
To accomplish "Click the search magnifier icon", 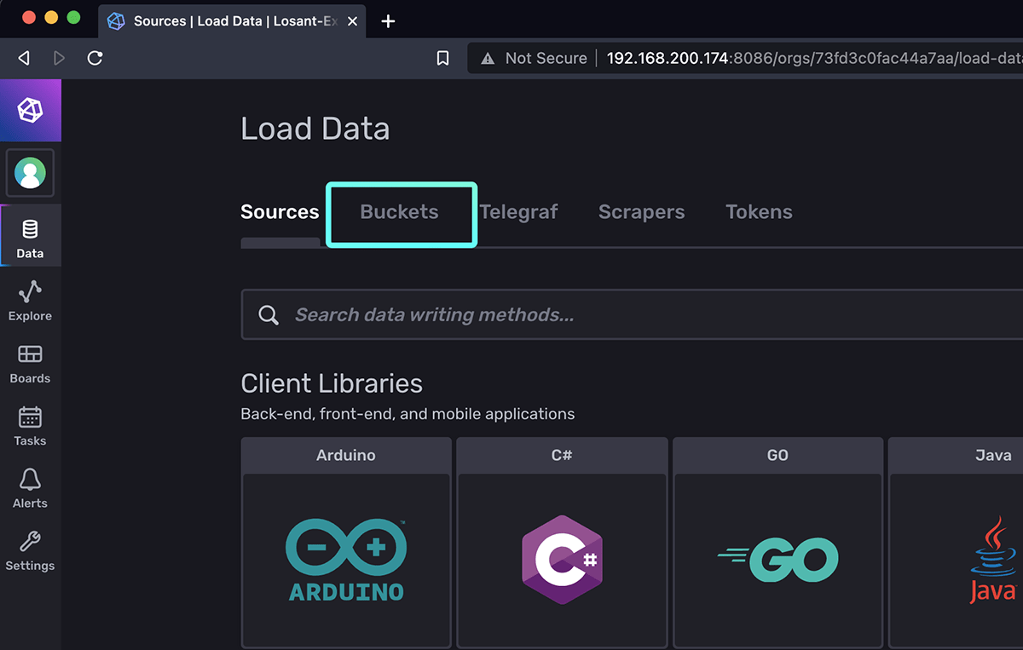I will (x=269, y=315).
